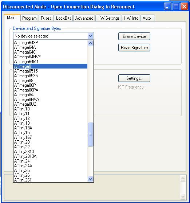Switch to the Program tab
The height and width of the screenshot is (203, 190).
pyautogui.click(x=29, y=18)
